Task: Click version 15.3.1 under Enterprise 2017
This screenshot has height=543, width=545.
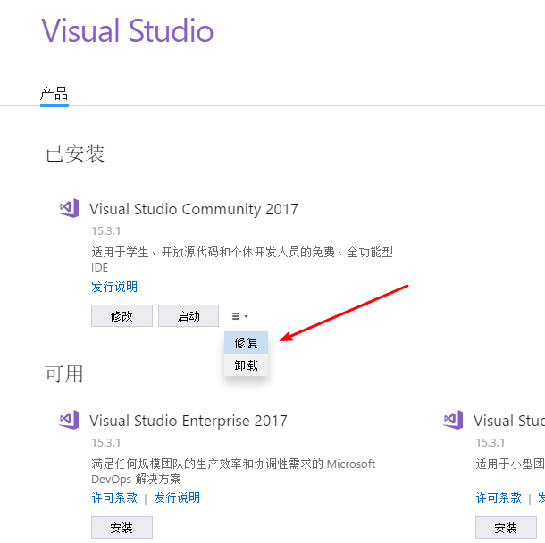Action: coord(106,443)
